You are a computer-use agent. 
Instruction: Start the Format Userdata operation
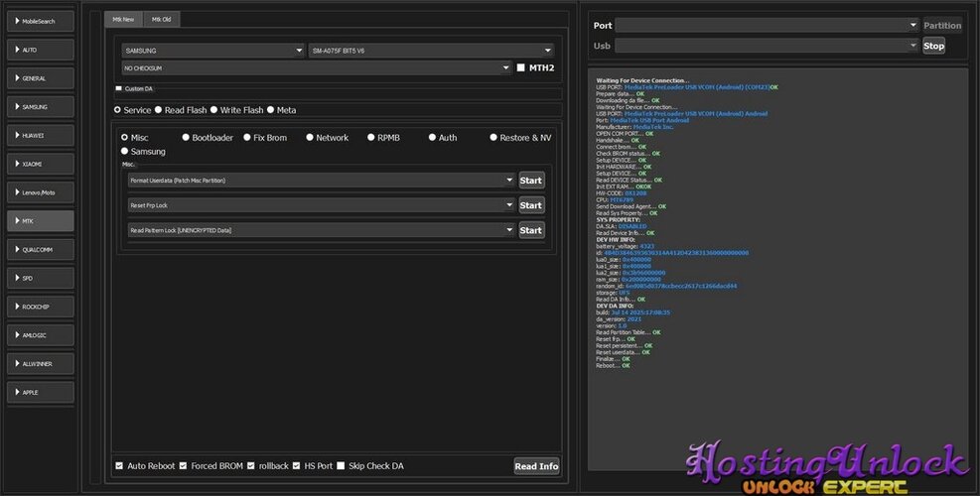coord(531,181)
